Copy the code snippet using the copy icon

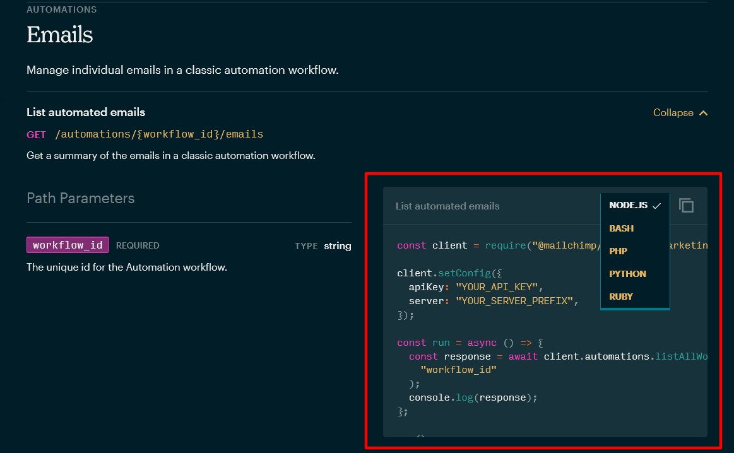pyautogui.click(x=686, y=205)
